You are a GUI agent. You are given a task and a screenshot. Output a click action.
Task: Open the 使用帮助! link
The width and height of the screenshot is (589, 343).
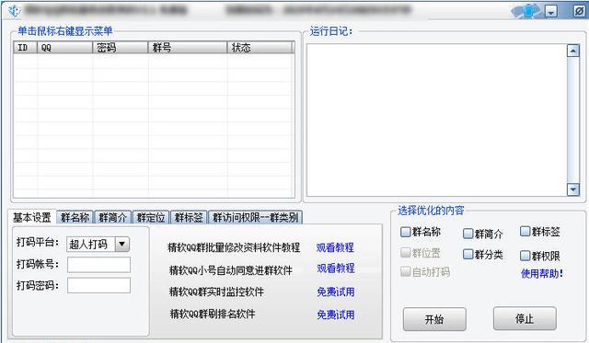(542, 274)
